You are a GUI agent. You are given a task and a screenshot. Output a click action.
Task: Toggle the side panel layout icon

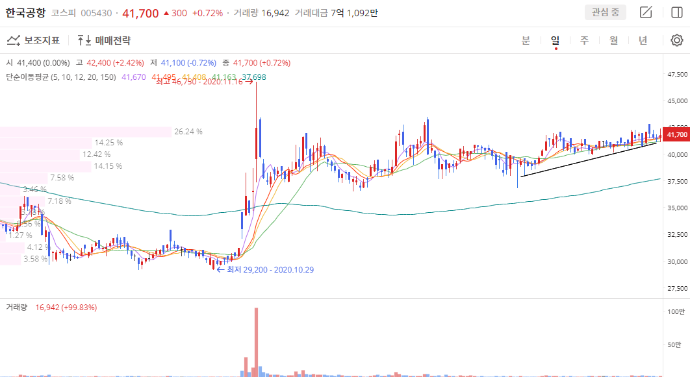(677, 12)
